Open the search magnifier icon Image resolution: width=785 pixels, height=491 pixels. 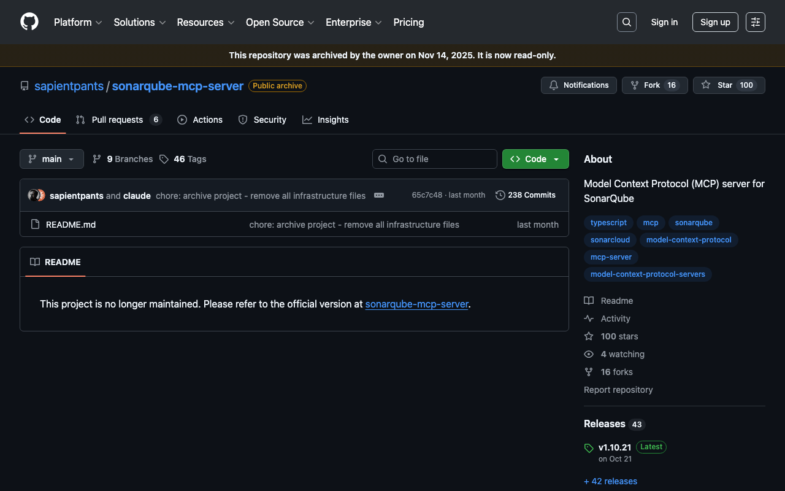point(626,22)
